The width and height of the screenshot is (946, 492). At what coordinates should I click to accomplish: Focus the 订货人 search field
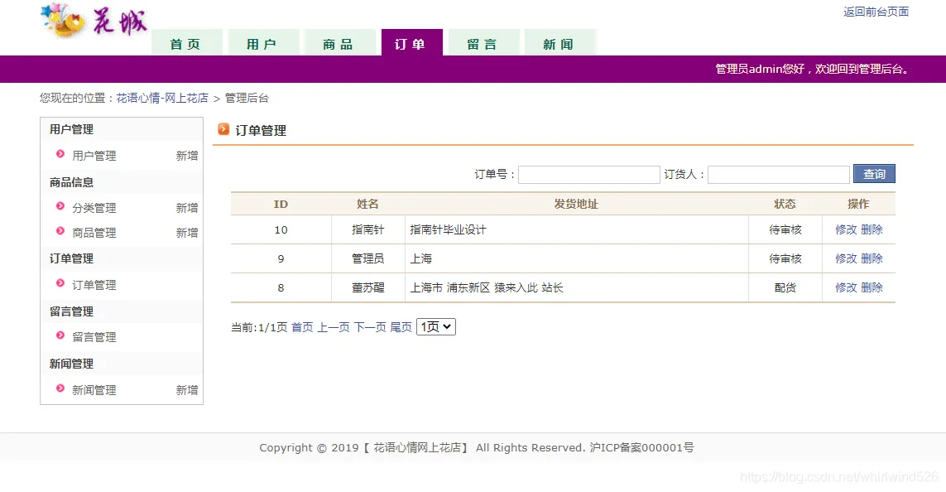pyautogui.click(x=778, y=175)
